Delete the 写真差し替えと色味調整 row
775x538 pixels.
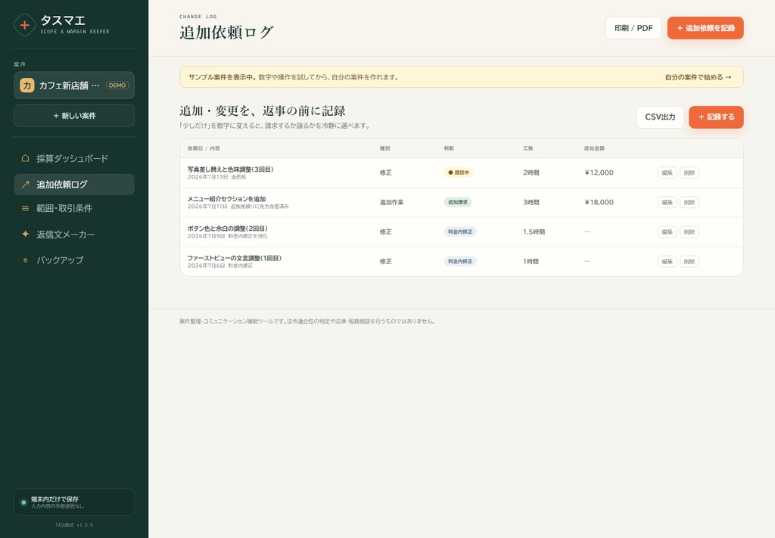pyautogui.click(x=689, y=173)
